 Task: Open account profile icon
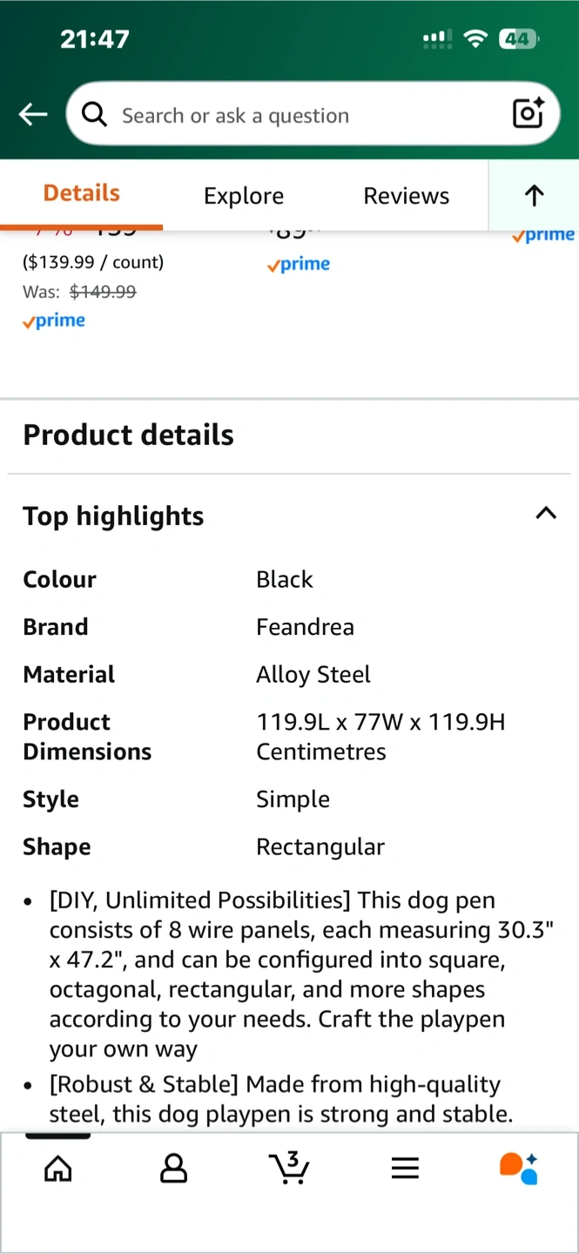click(174, 1169)
